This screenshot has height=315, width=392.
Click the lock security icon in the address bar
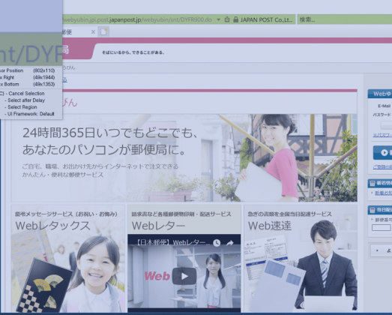[235, 19]
